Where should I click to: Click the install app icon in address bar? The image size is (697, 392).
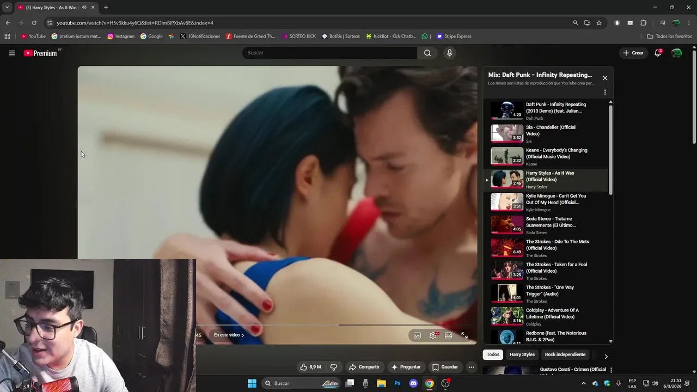click(587, 23)
